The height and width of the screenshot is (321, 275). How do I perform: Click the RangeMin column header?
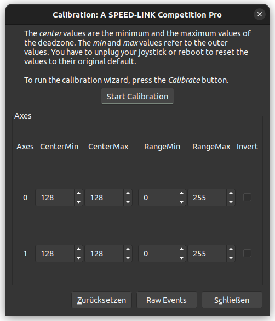(162, 147)
